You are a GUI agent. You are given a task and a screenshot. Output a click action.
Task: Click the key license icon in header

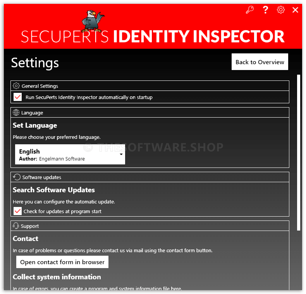[249, 10]
